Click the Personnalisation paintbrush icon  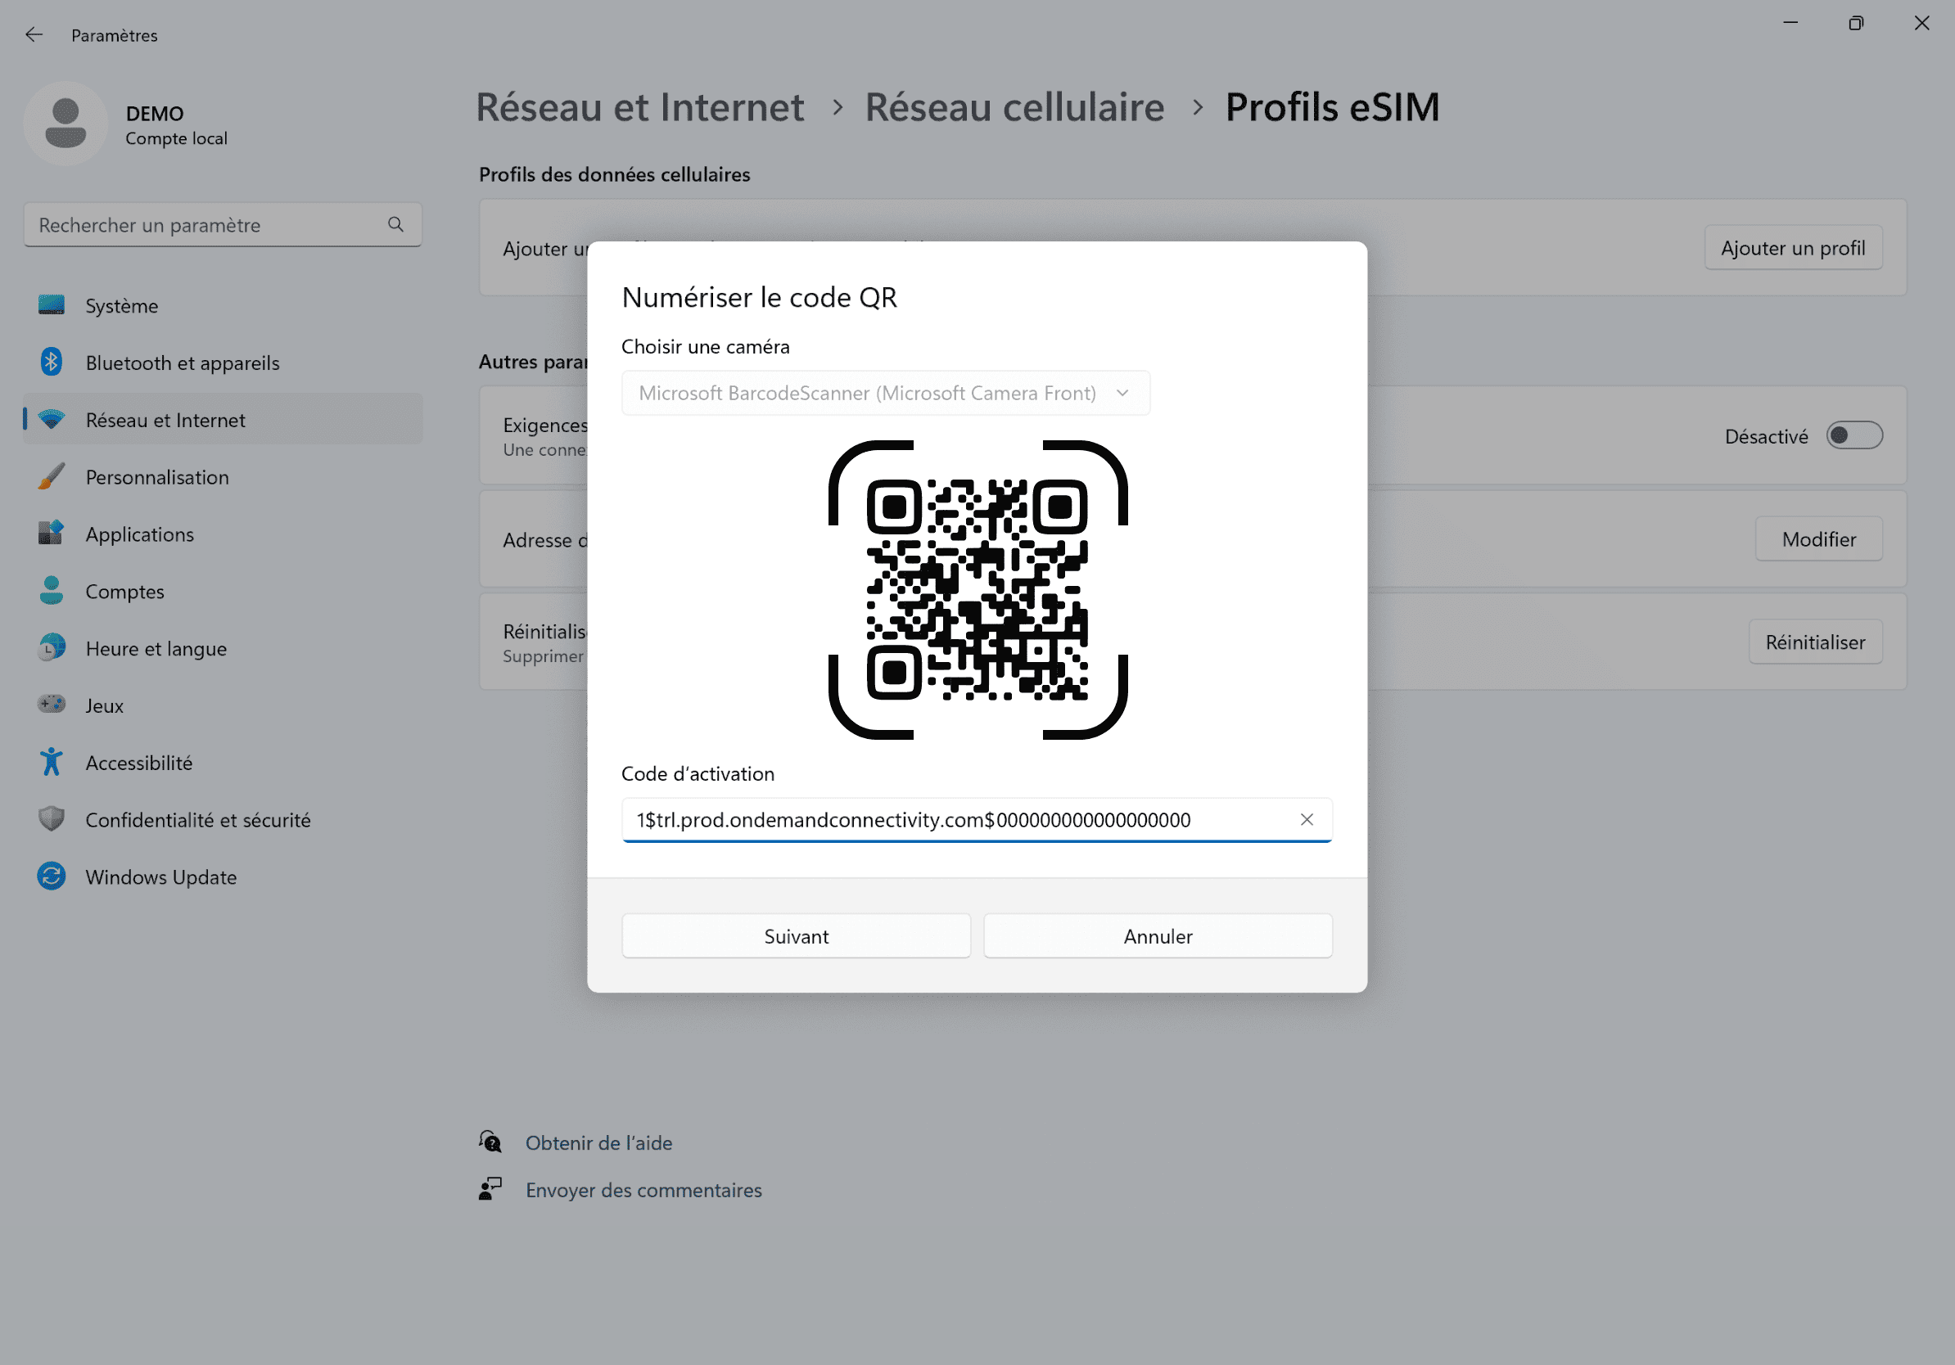pyautogui.click(x=51, y=476)
